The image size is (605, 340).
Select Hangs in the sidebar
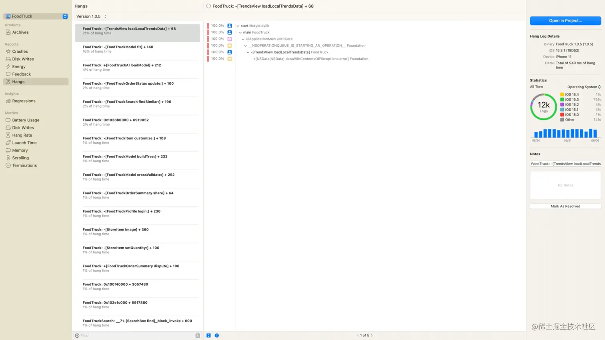coord(36,82)
